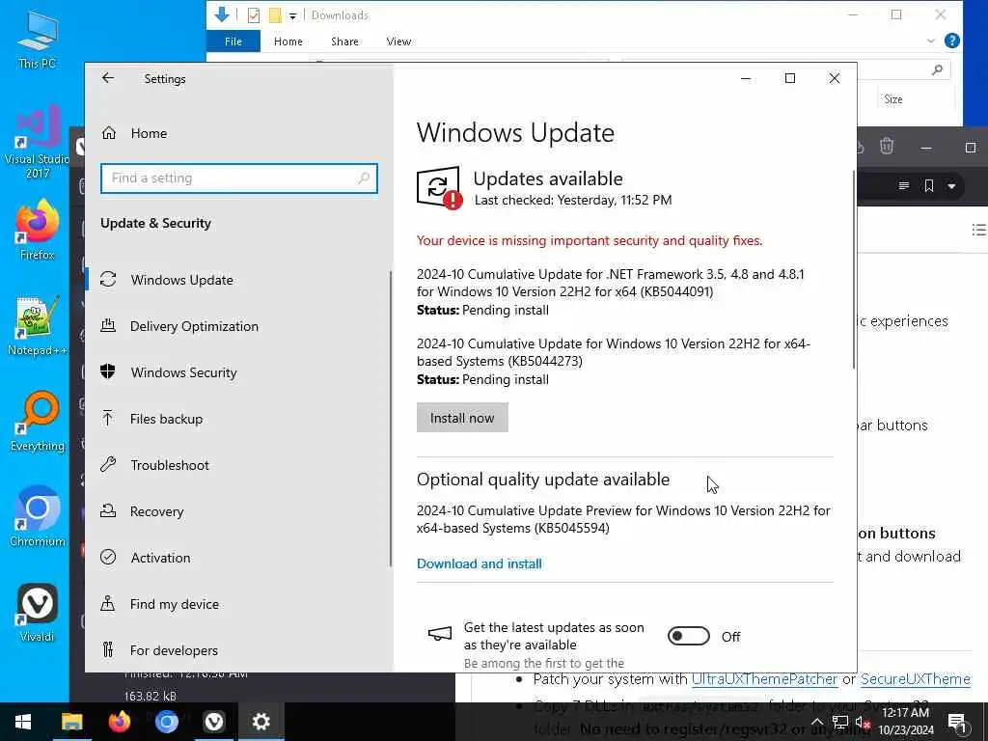Open Visual Studio 2017 desktop shortcut

38,143
